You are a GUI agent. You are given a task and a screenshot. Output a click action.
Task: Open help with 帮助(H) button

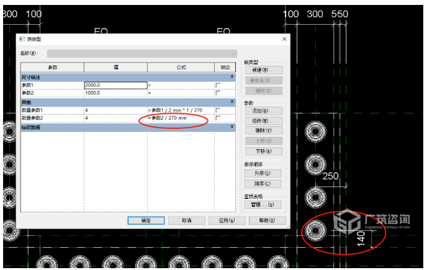click(267, 220)
